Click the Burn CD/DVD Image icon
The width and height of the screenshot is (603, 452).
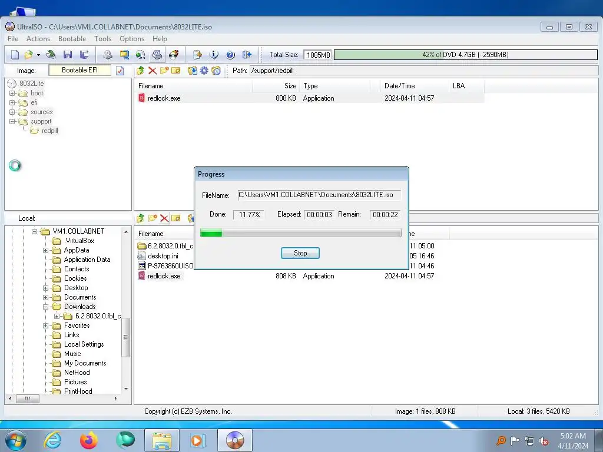click(174, 55)
